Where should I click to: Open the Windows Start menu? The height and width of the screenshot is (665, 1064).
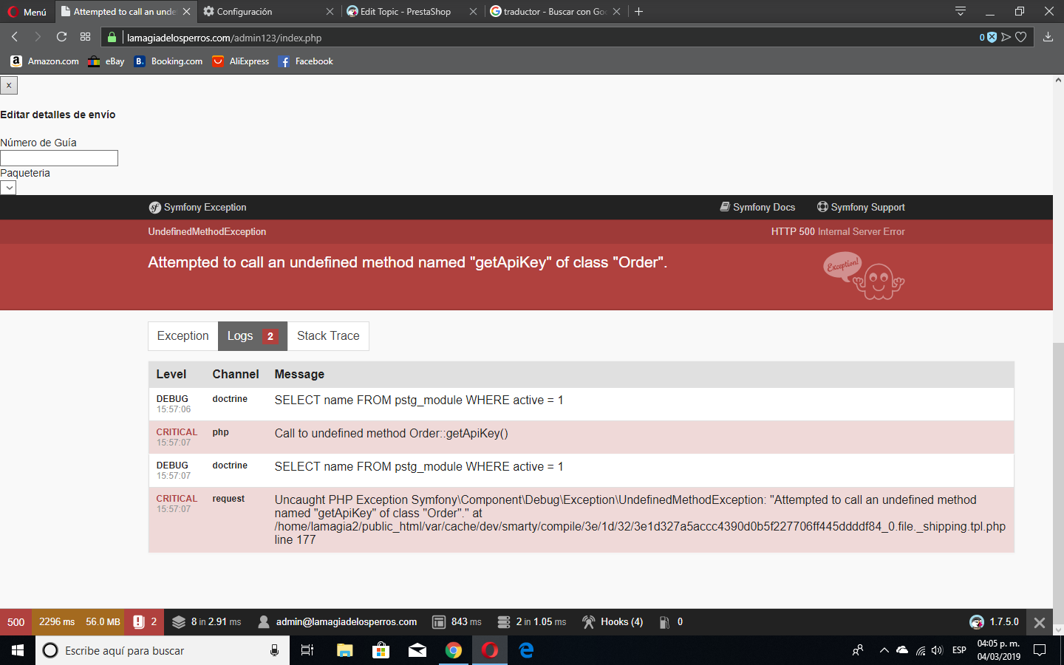18,650
